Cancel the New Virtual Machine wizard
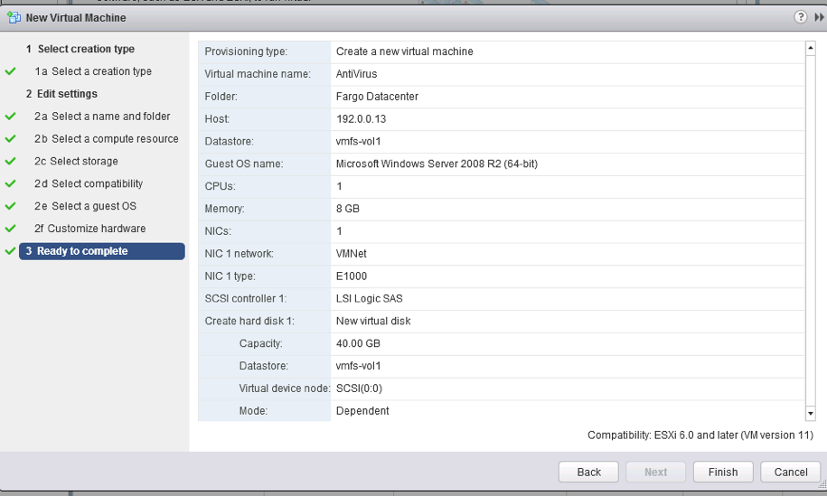Screen dimensions: 827x496 coord(791,472)
